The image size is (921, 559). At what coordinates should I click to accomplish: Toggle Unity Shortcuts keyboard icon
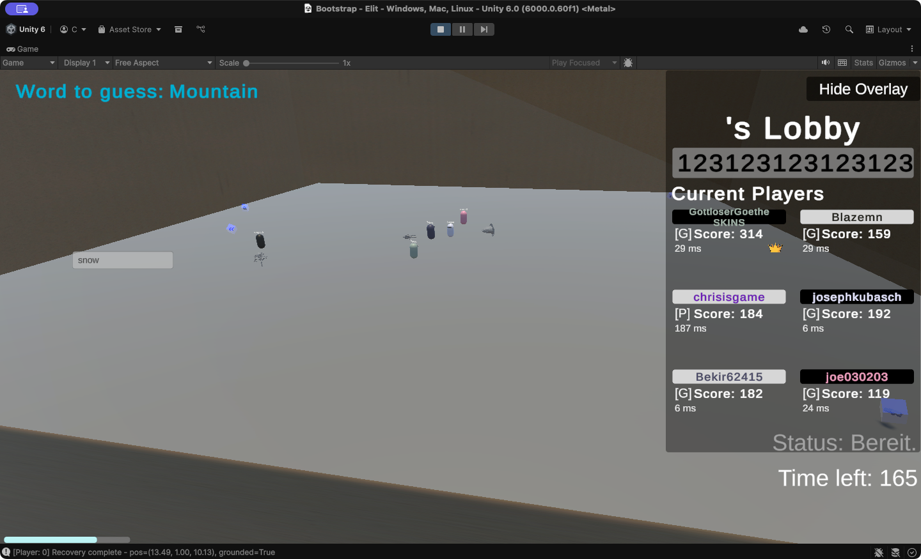[x=842, y=63]
